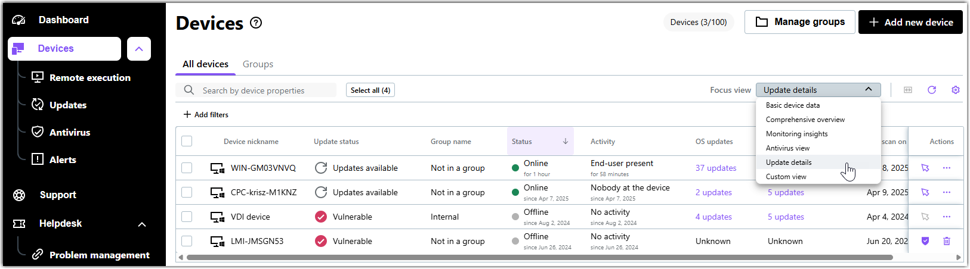
Task: Click shield icon in LMI-JMSGN53 row
Action: coord(925,241)
